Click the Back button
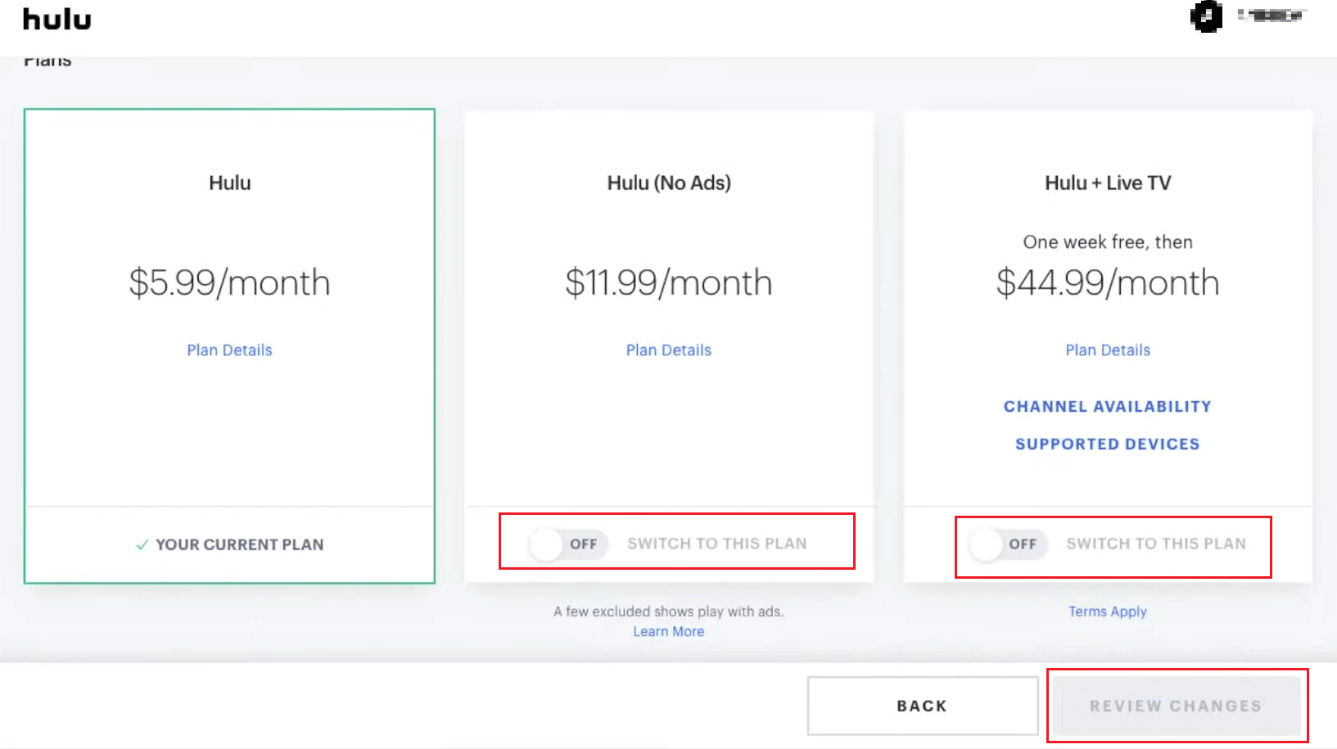Screen dimensions: 1337x749 click(923, 706)
